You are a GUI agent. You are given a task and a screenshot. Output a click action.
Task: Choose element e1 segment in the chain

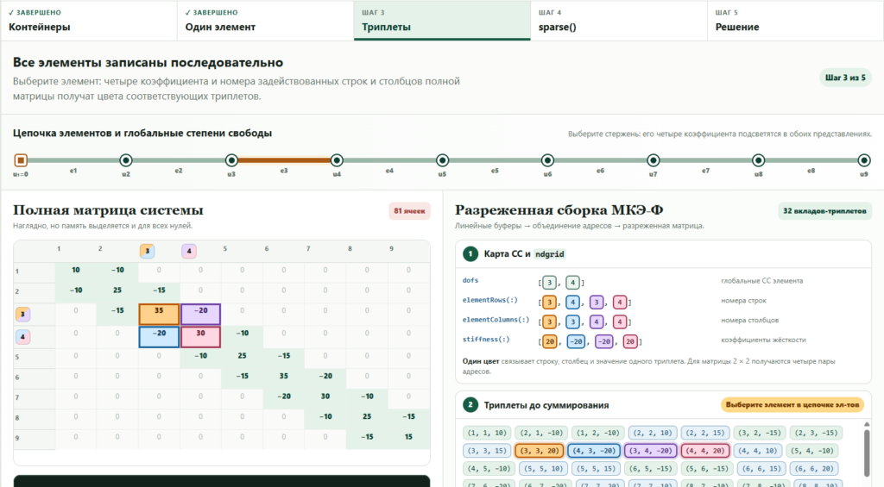click(x=73, y=160)
